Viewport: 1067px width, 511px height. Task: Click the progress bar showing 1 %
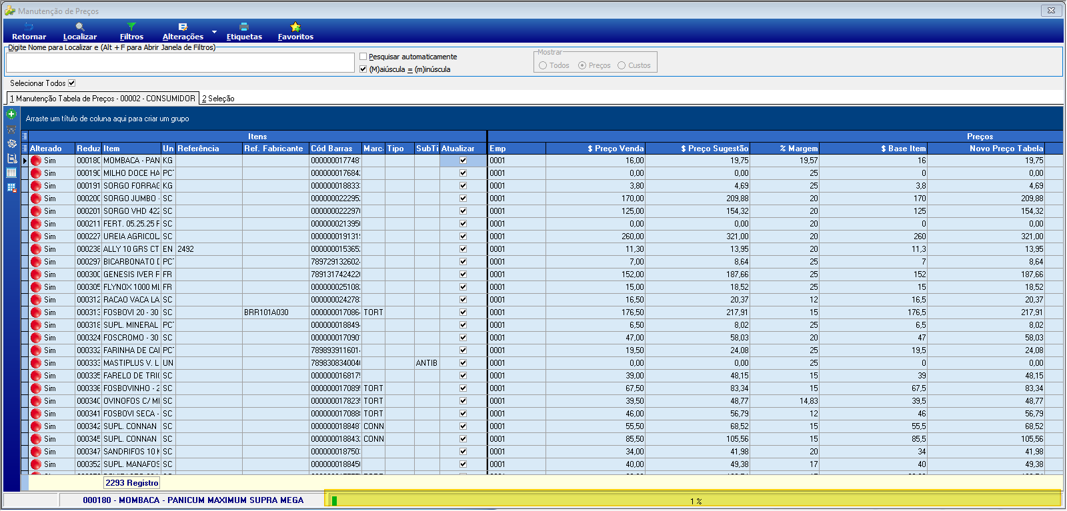pyautogui.click(x=694, y=500)
